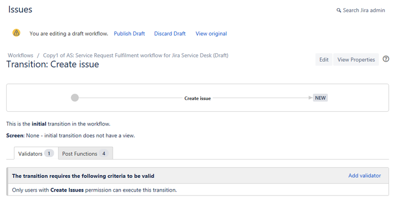
Task: Open the Workflows breadcrumb link
Action: [x=20, y=55]
